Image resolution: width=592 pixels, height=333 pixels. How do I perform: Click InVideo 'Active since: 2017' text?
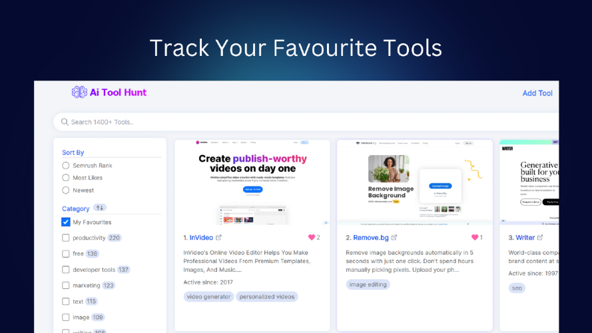[208, 282]
